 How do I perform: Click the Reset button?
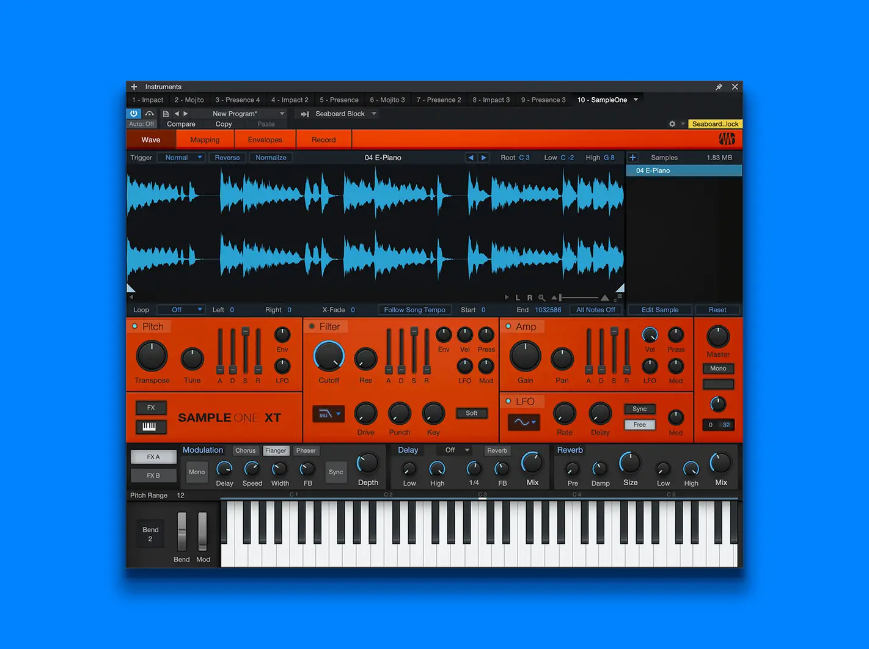coord(717,310)
